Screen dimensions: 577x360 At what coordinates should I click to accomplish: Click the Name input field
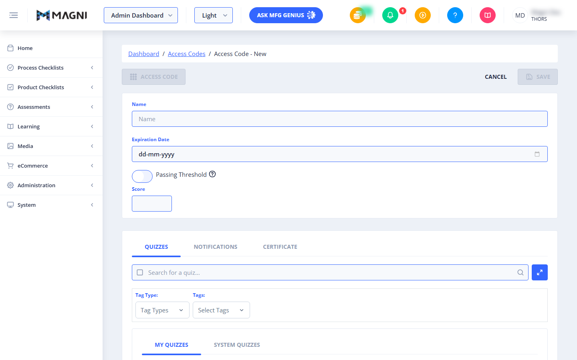coord(340,119)
